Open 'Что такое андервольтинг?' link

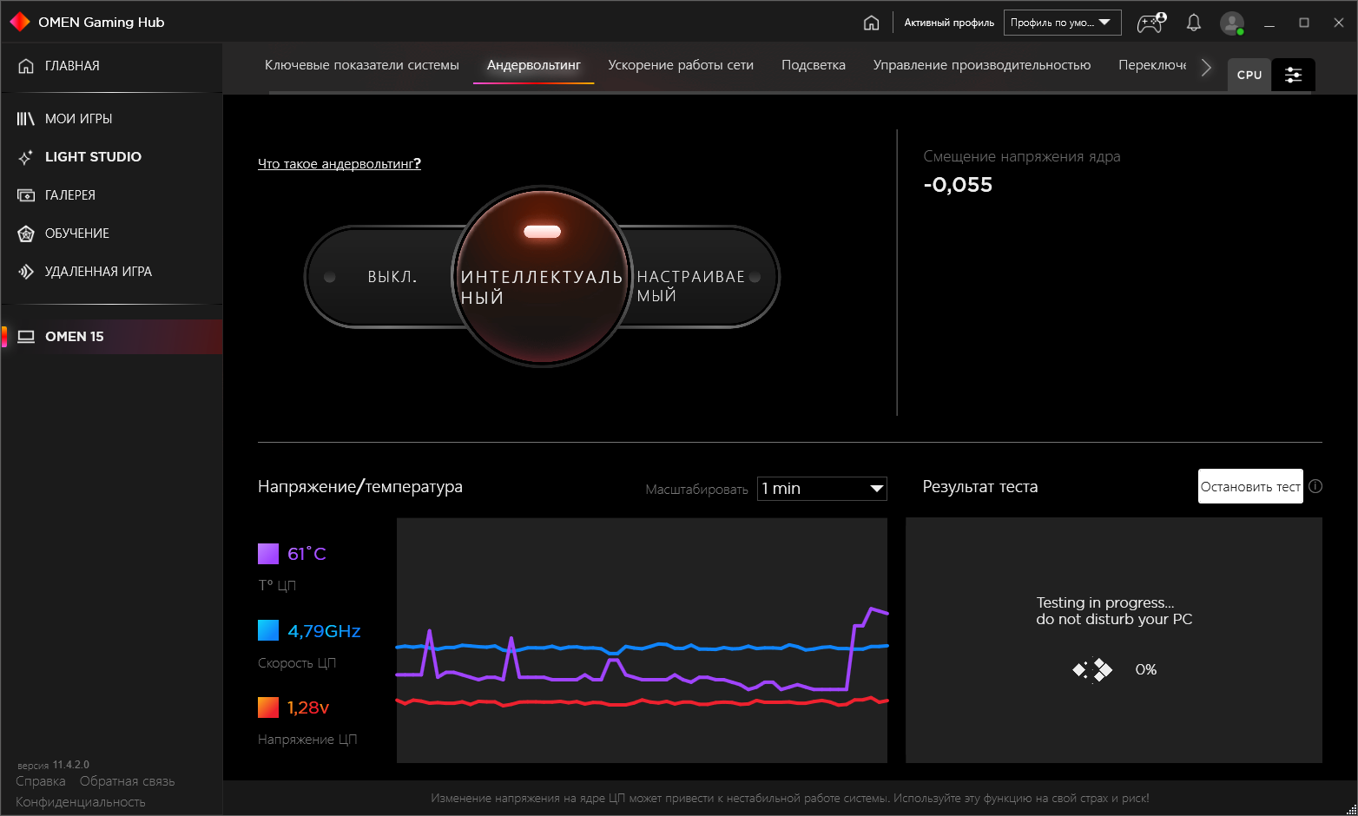339,163
